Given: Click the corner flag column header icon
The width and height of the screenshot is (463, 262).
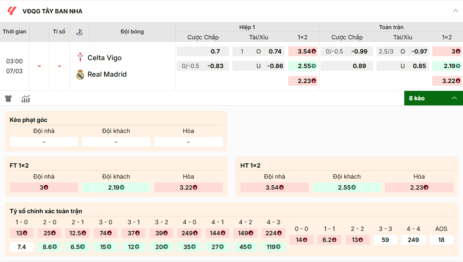Looking at the screenshot, I should click(79, 31).
